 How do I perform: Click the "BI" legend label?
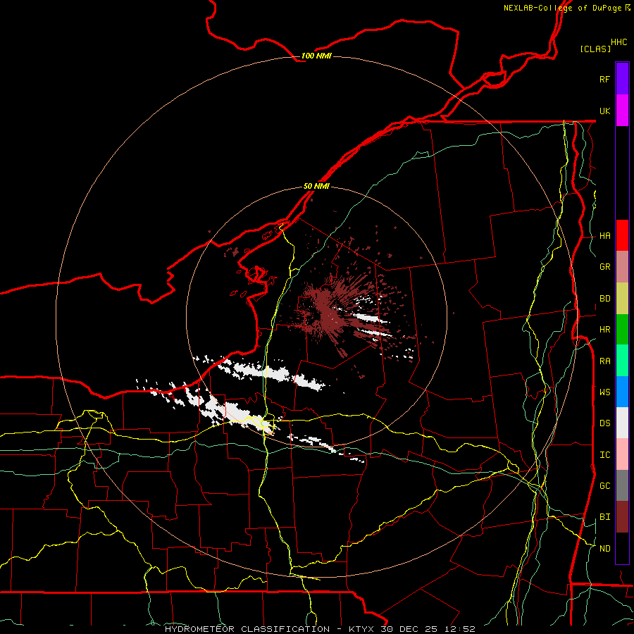point(604,517)
